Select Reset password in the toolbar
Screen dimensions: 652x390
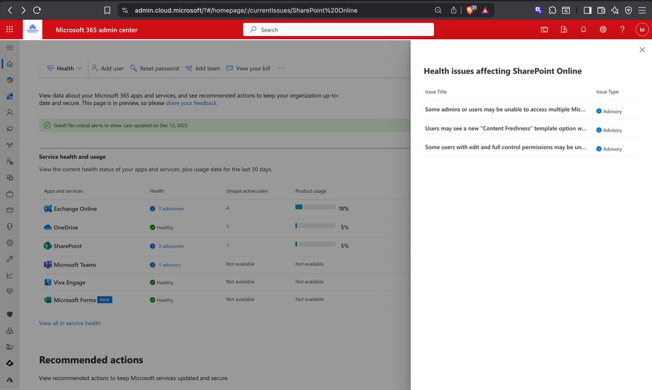pos(154,68)
